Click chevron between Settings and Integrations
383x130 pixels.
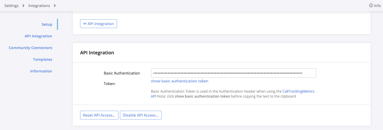24,6
